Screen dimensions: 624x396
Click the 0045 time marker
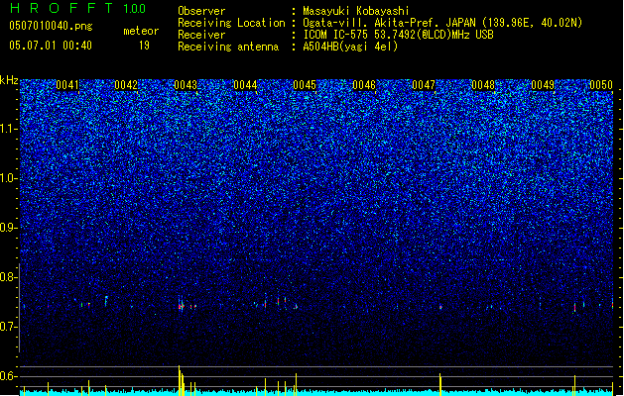(x=305, y=85)
